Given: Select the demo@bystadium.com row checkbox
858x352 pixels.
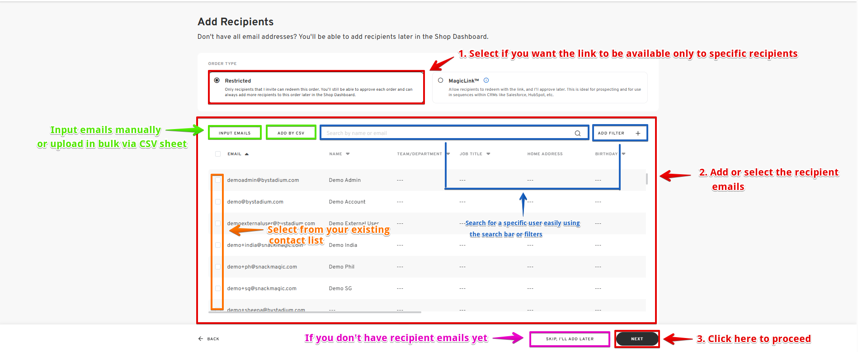Looking at the screenshot, I should coord(218,202).
